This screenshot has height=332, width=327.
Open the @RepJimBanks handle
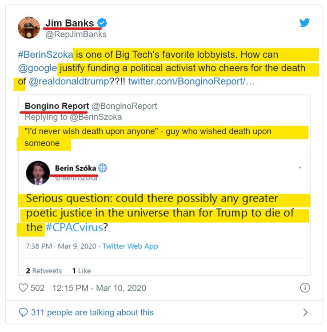click(x=75, y=34)
